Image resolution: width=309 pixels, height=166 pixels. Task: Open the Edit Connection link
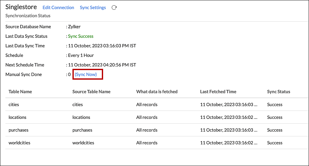tap(58, 8)
